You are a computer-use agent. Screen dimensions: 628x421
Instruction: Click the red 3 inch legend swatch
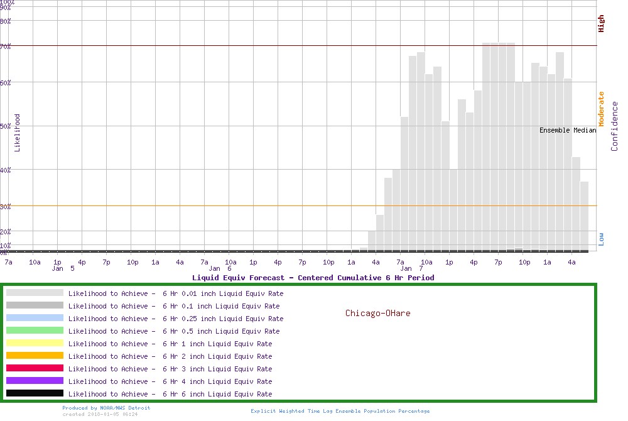[35, 368]
